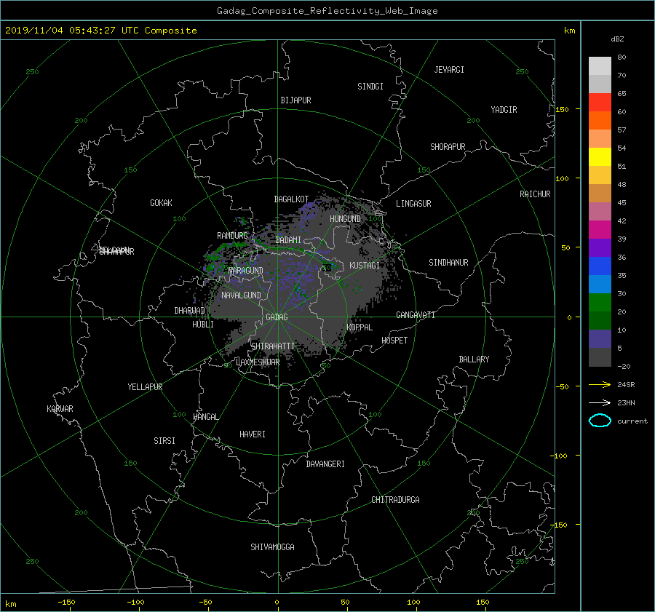655x612 pixels.
Task: Click the Gadag_Composite_Reflectivity_Web_Image title
Action: pos(327,11)
